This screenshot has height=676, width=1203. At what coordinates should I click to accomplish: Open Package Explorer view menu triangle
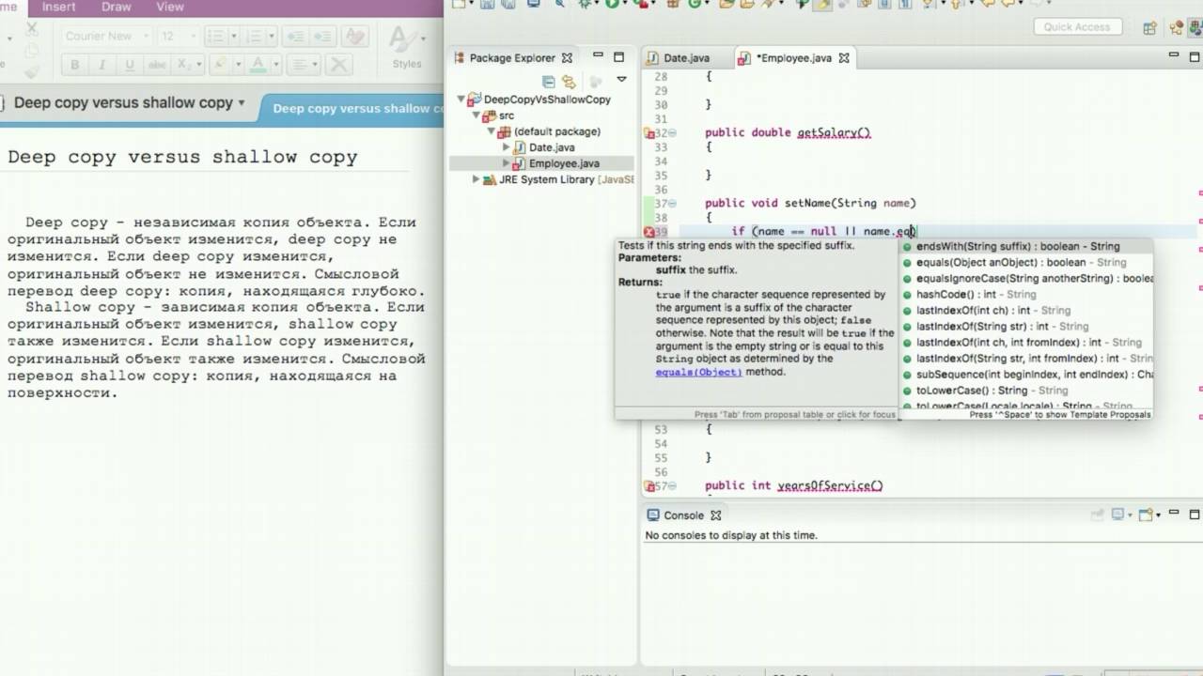point(621,80)
